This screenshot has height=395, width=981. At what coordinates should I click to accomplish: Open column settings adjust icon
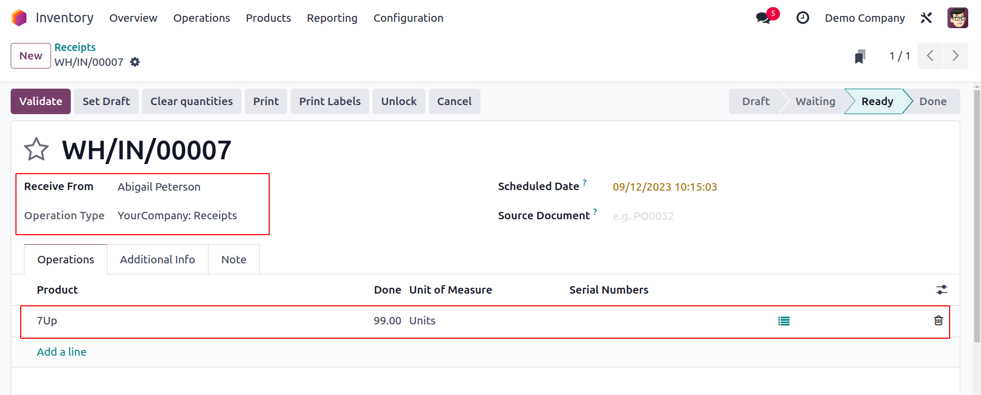(x=942, y=290)
